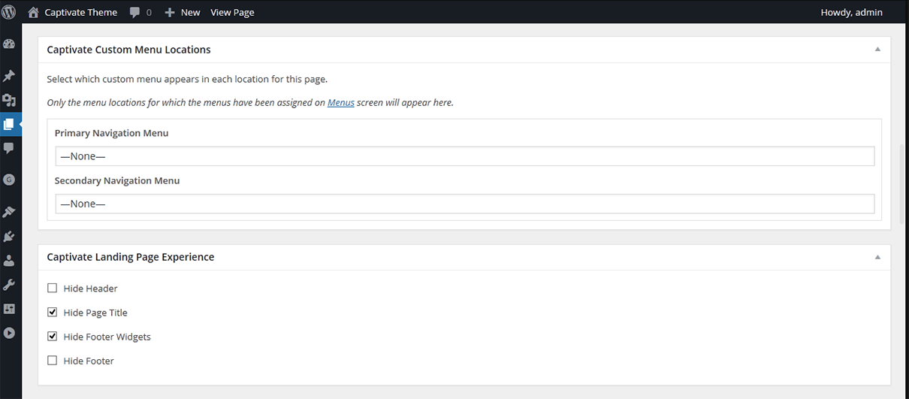Click the Secondary Navigation Menu label
Viewport: 909px width, 399px height.
click(117, 180)
